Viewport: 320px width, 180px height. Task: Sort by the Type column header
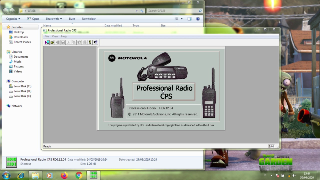[135, 25]
